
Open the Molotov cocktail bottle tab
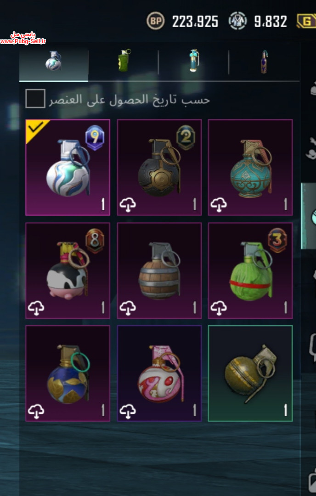pos(264,62)
